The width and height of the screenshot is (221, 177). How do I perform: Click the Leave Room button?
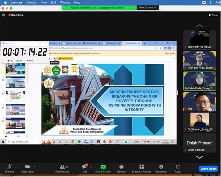tap(208, 169)
